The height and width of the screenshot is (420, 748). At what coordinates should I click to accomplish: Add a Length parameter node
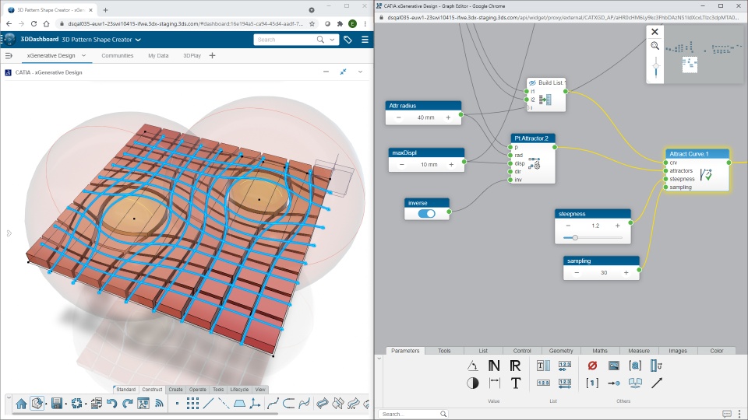tap(494, 383)
